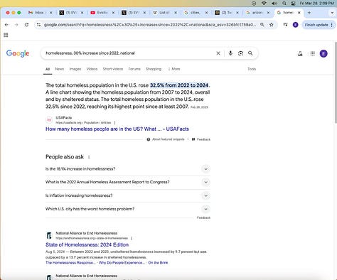Viewport: 337px width, 280px height.
Task: Open macOS Control Center
Action: tap(293, 4)
